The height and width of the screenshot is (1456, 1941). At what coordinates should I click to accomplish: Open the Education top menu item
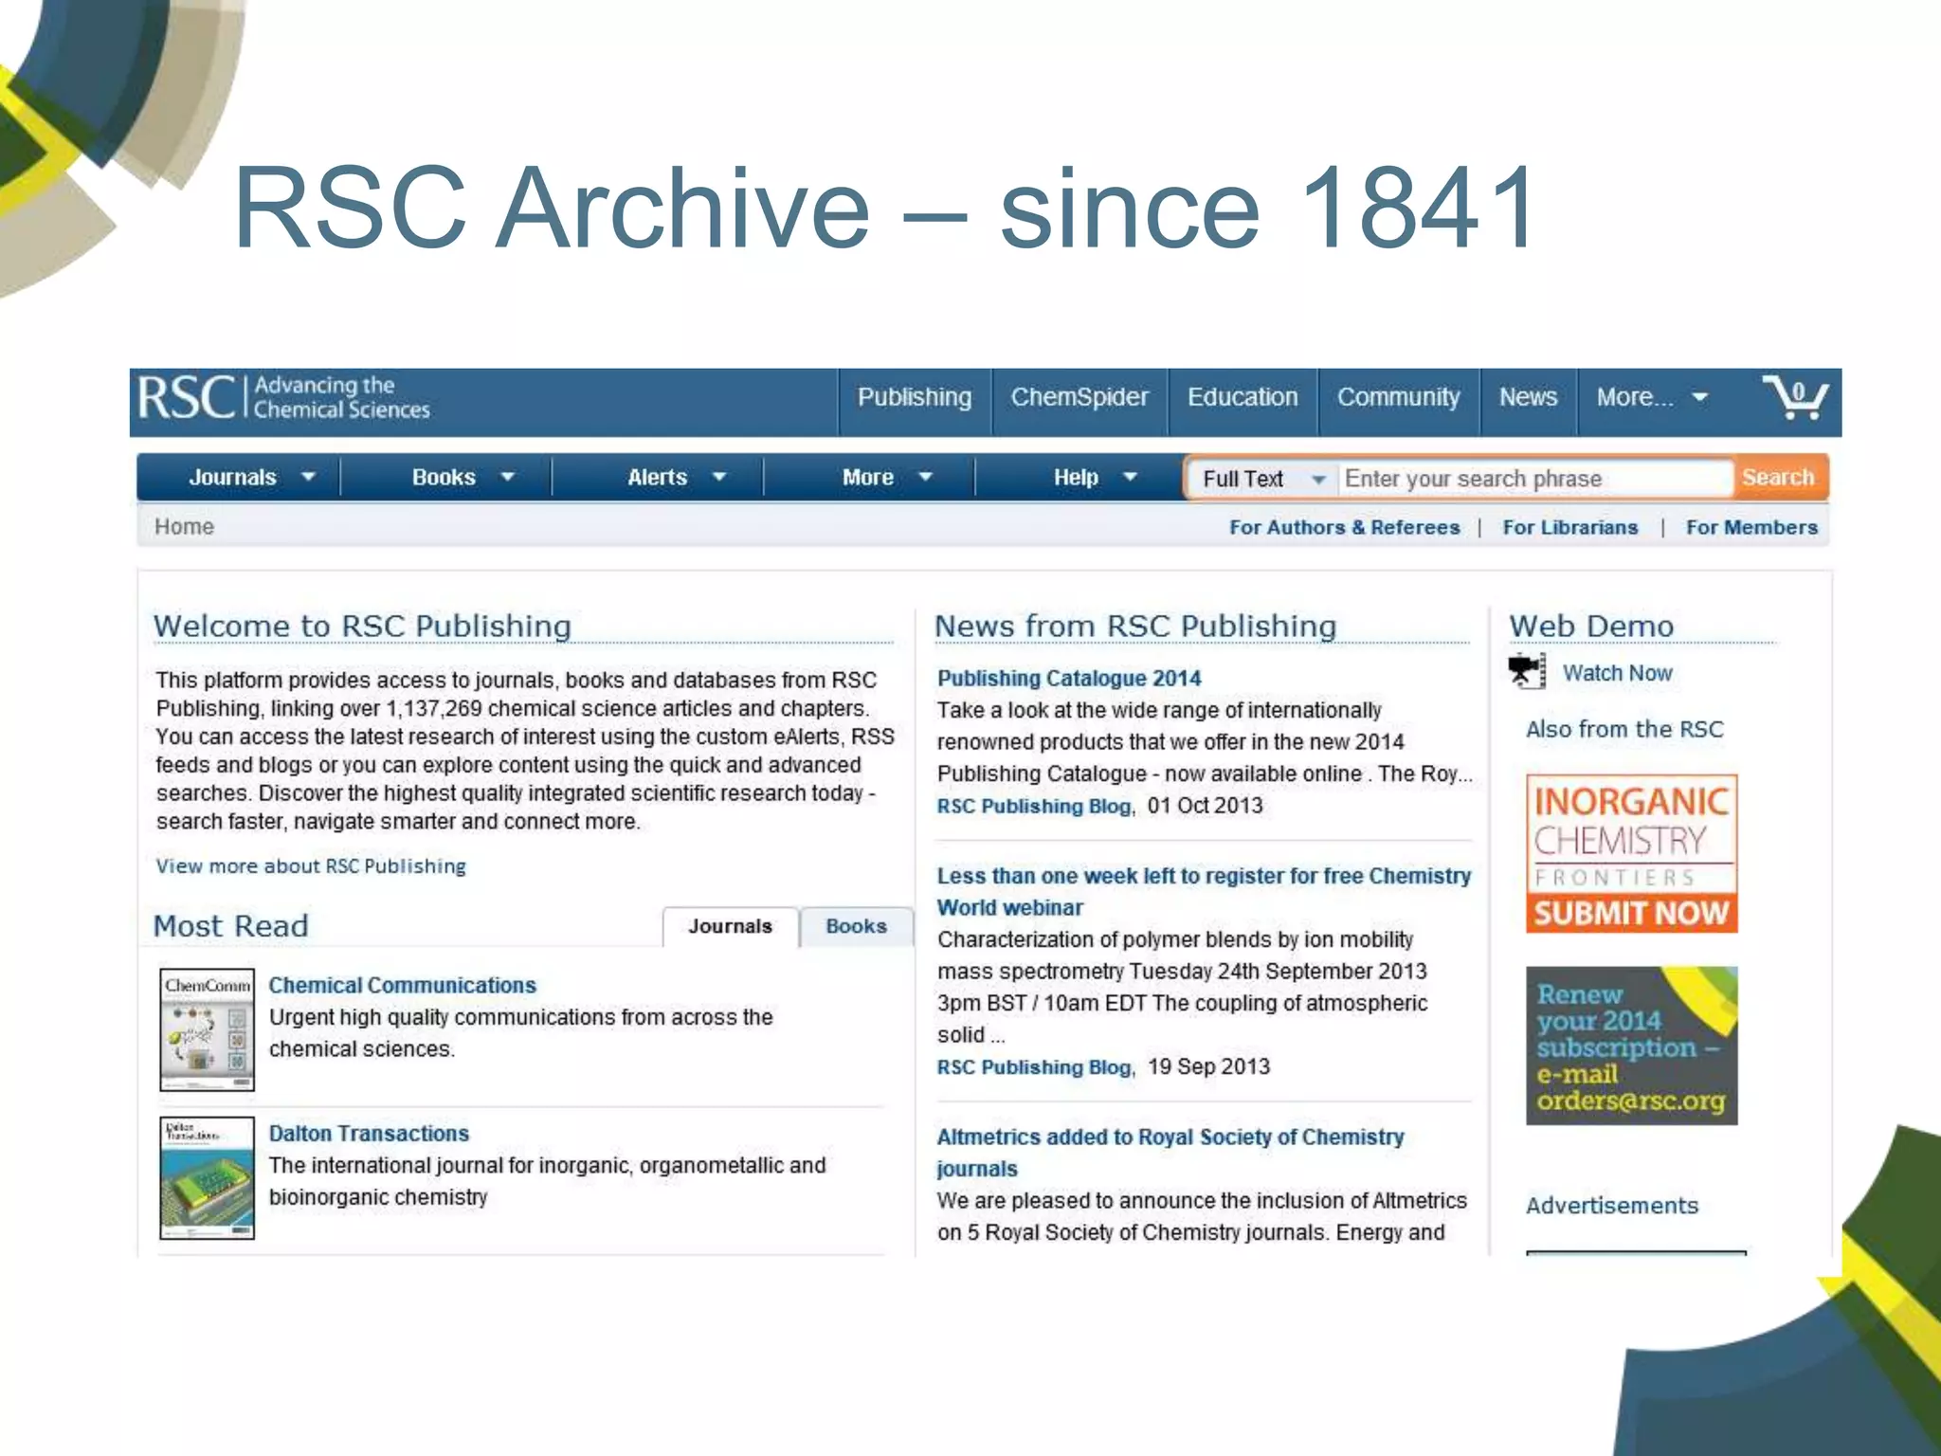[1243, 397]
